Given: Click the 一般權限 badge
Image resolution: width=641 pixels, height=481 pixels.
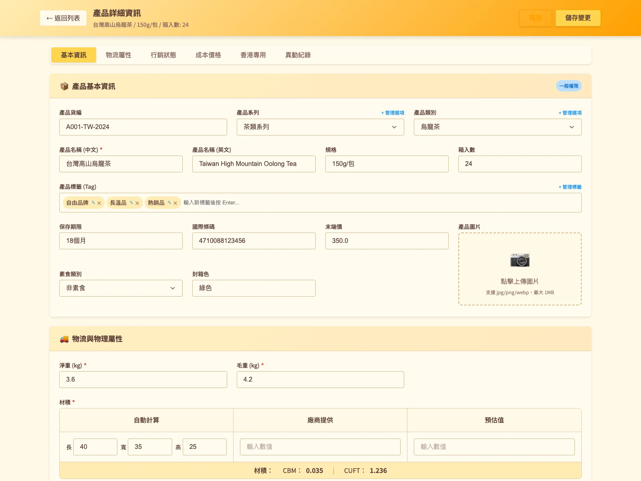Looking at the screenshot, I should coord(569,86).
